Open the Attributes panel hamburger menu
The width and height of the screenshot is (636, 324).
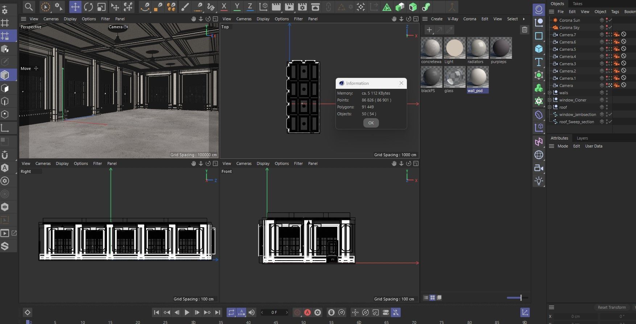coord(552,146)
